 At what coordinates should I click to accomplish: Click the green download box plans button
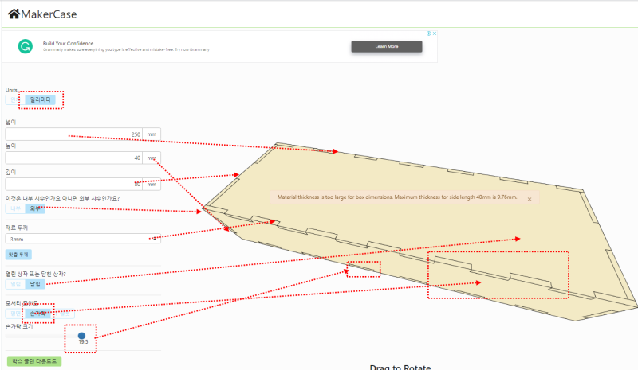click(34, 361)
